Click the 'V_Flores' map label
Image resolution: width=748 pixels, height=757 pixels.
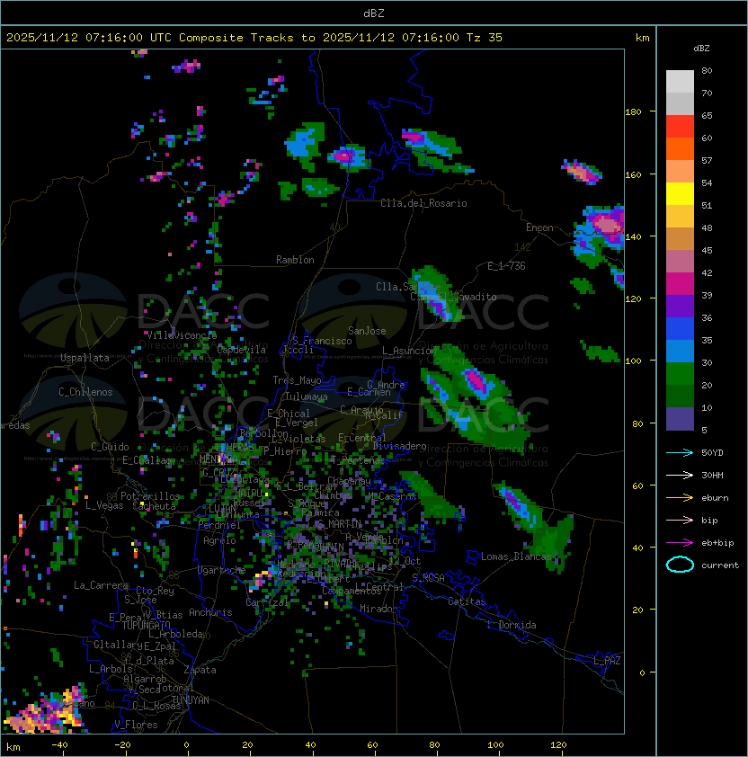tap(136, 725)
